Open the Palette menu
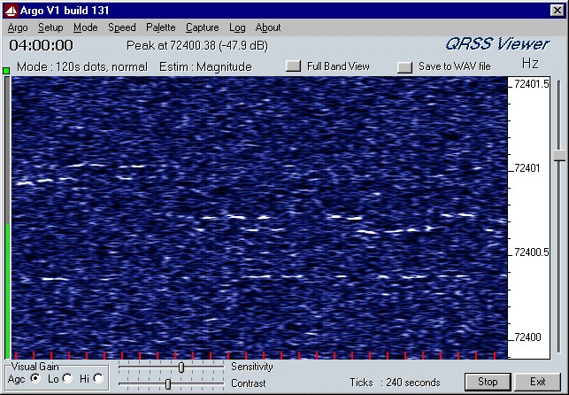 click(x=161, y=27)
